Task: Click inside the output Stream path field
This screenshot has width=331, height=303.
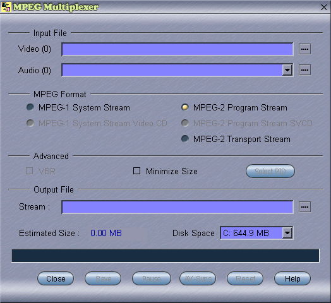Action: (178, 207)
